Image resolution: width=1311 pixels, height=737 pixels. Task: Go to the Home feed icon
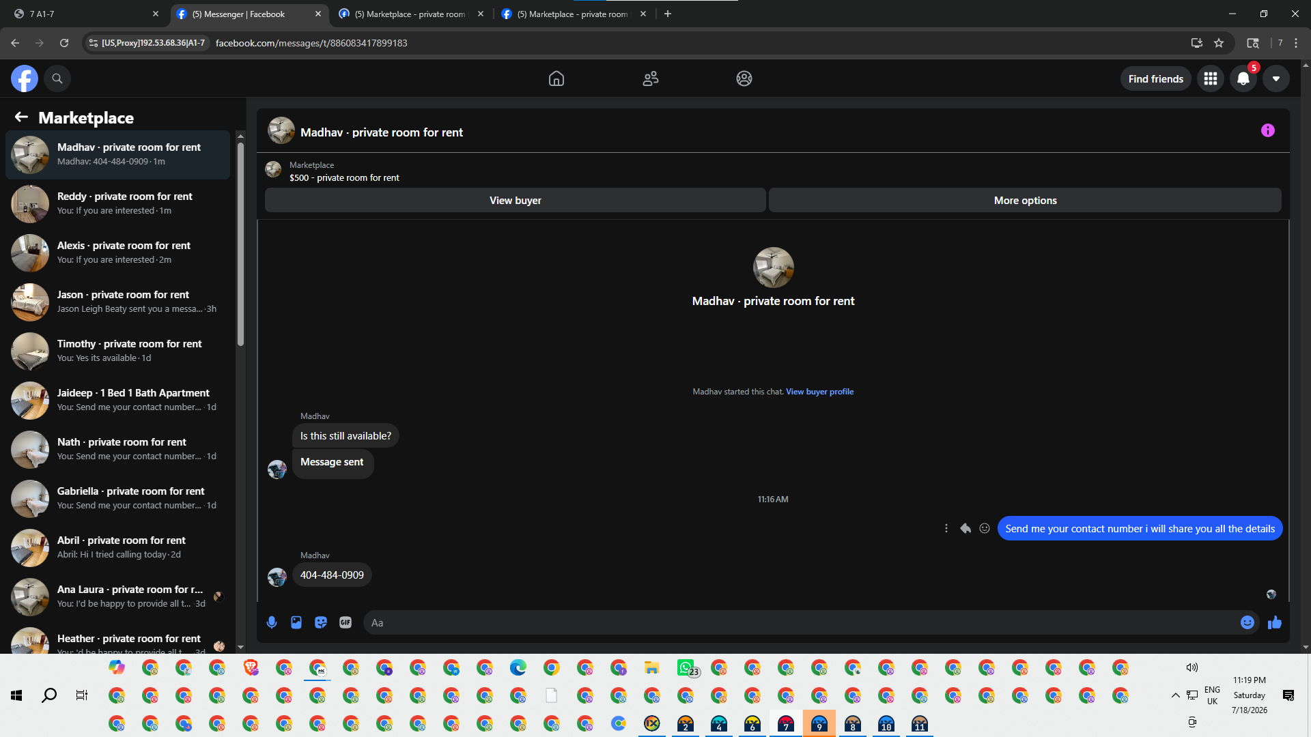556,78
